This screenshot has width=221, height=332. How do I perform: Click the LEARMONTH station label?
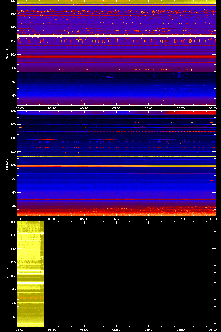point(7,163)
